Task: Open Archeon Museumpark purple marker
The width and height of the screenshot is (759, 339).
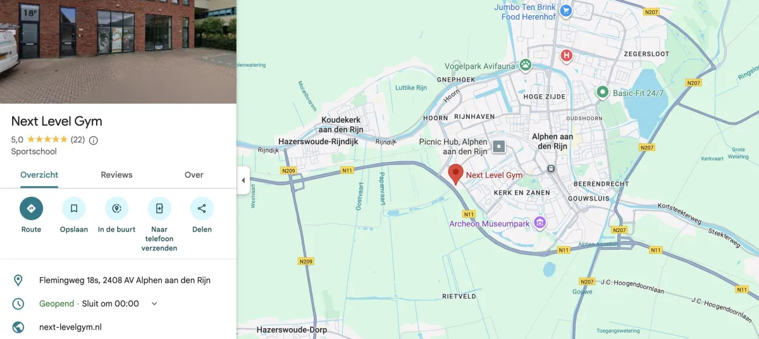Action: pos(540,223)
